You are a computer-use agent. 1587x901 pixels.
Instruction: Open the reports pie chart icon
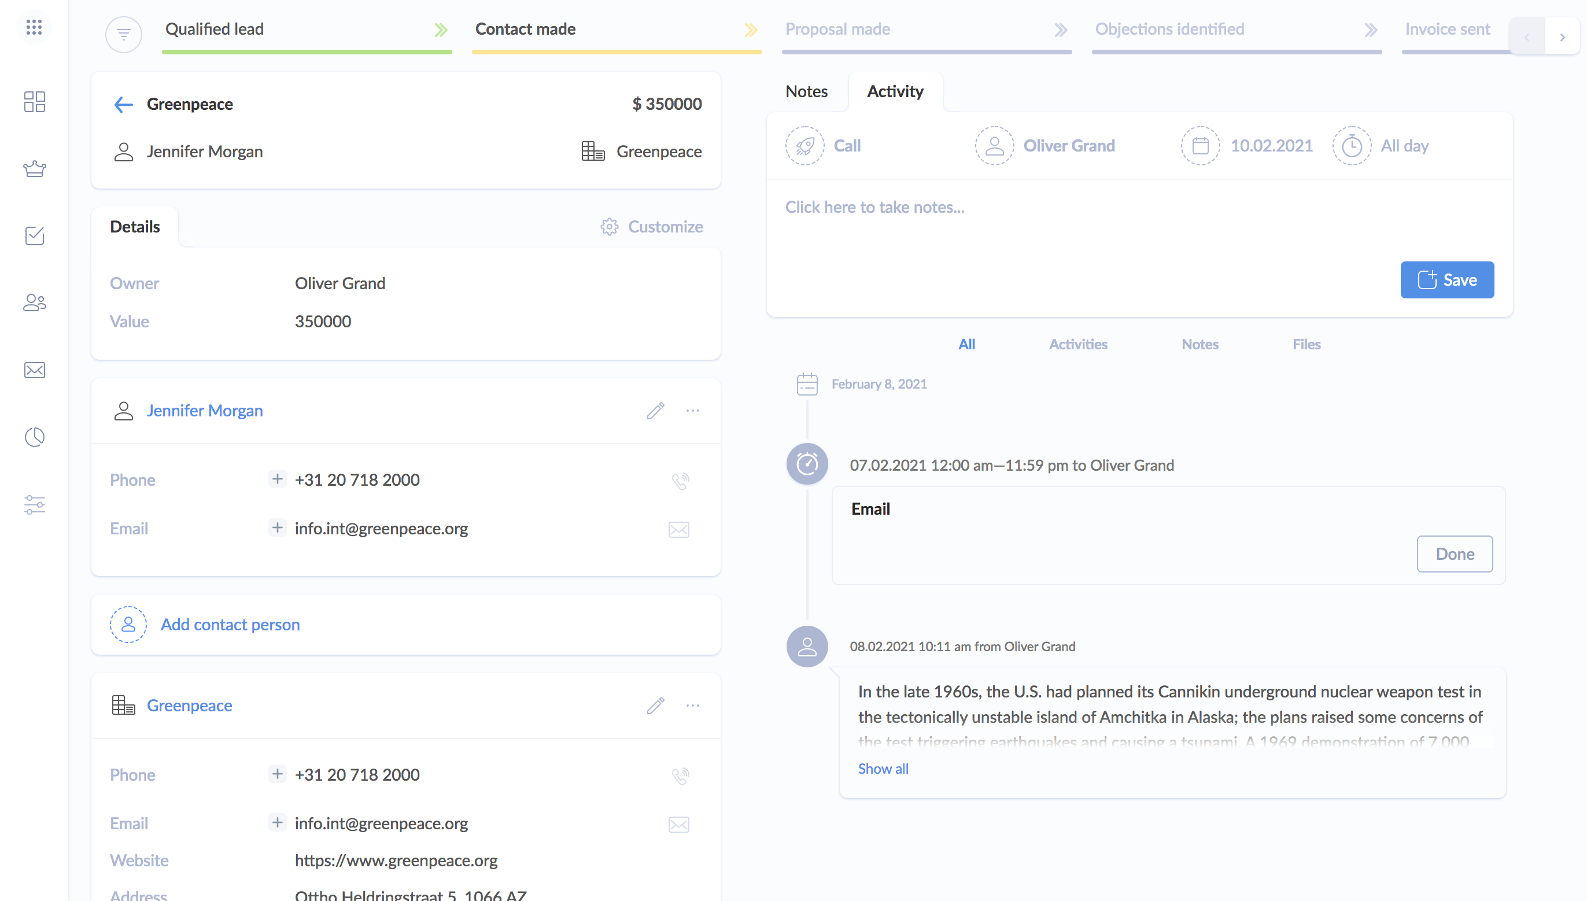(x=34, y=437)
